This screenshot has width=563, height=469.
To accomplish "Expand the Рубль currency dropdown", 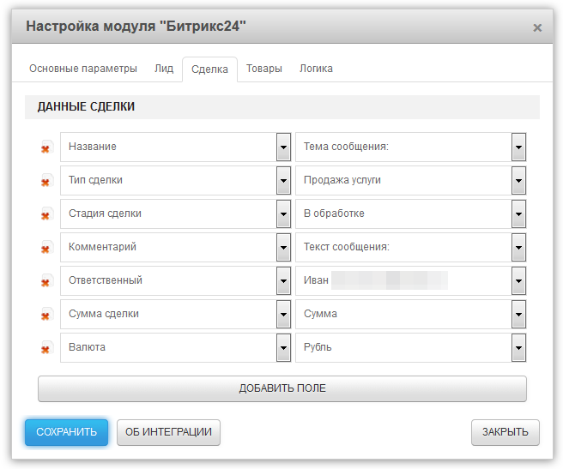I will [518, 347].
